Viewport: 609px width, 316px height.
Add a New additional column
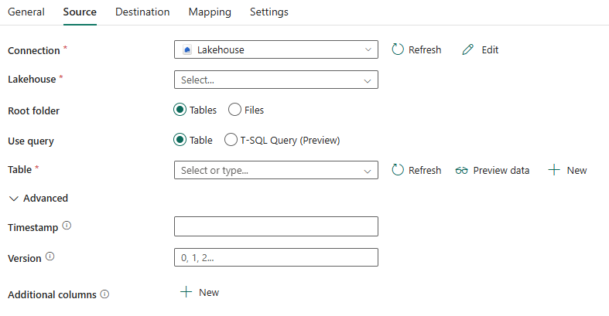[x=200, y=292]
